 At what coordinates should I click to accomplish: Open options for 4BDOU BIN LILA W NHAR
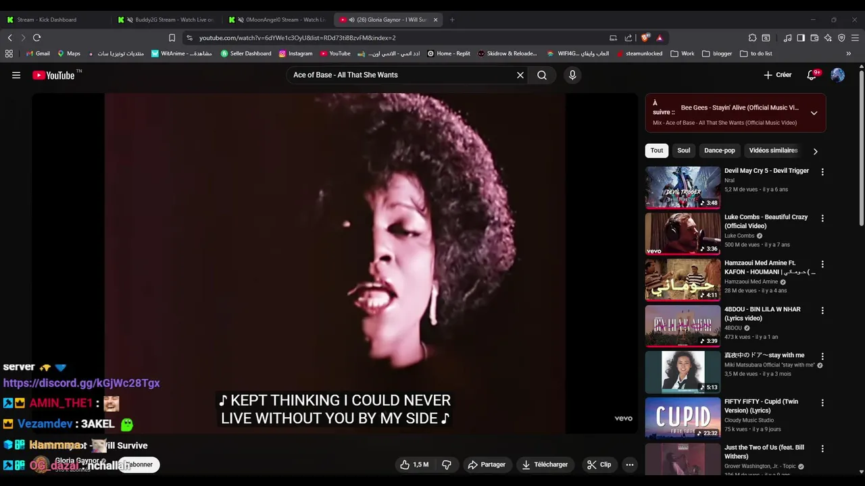[822, 310]
